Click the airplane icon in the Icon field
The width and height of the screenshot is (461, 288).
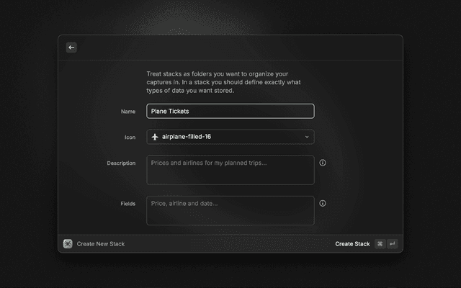pyautogui.click(x=155, y=137)
